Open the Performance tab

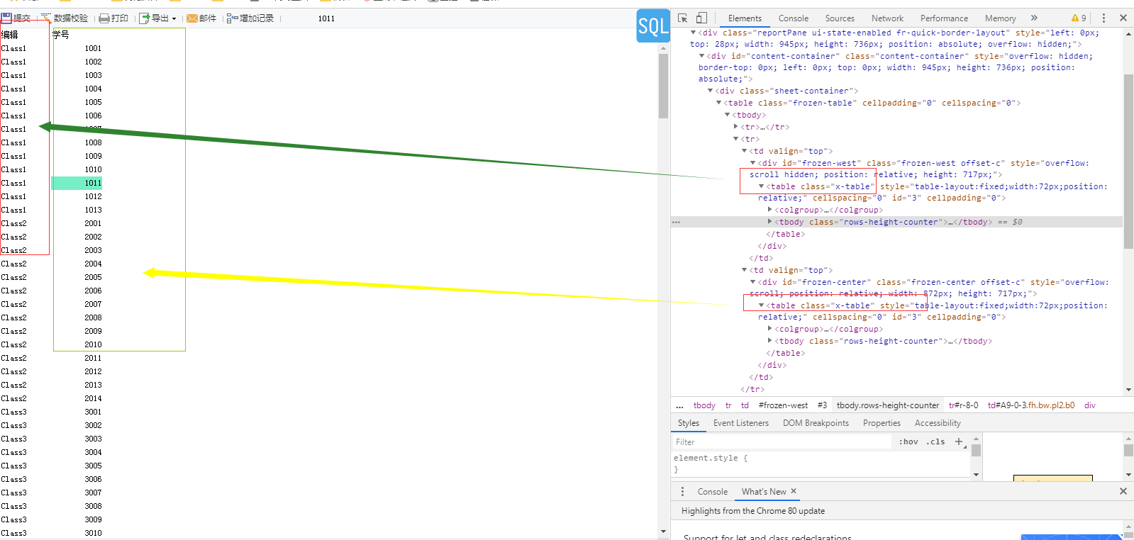(944, 18)
